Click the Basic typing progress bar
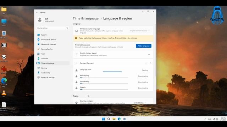The height and width of the screenshot is (127, 227). click(x=104, y=78)
